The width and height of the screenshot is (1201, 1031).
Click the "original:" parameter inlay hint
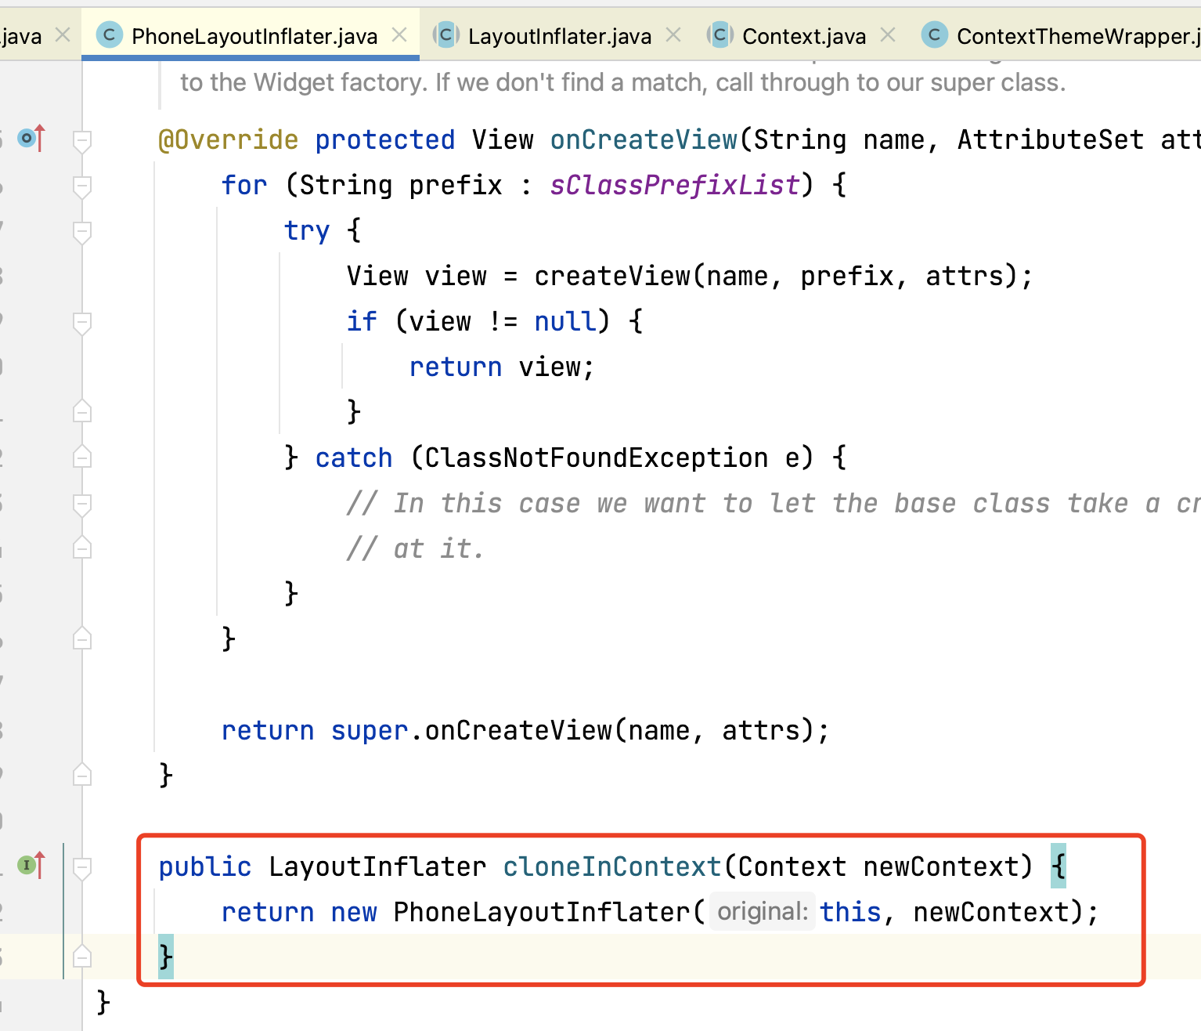[762, 911]
